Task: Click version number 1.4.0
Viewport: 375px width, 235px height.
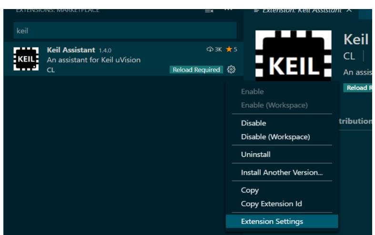Action: (105, 50)
